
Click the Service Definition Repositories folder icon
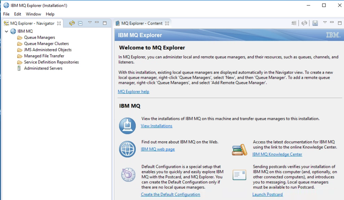pyautogui.click(x=20, y=62)
